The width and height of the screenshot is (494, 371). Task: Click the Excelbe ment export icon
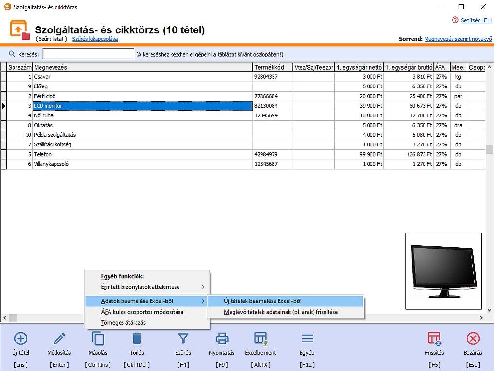point(261,338)
